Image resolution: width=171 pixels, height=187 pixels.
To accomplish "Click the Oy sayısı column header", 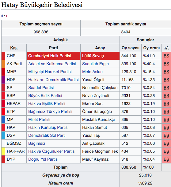I will [x=131, y=48].
